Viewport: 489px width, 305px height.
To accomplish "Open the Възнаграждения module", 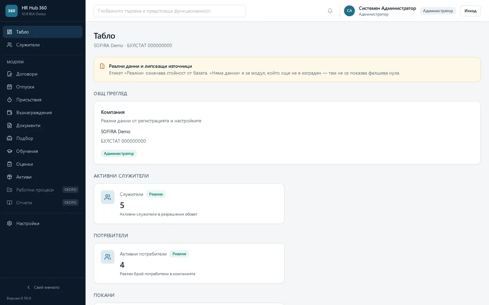I will [42, 113].
